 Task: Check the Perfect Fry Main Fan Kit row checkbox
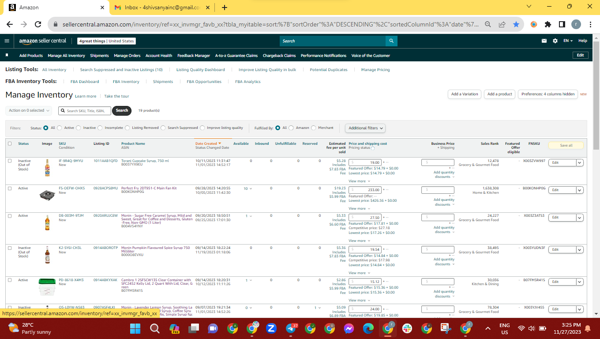point(10,188)
